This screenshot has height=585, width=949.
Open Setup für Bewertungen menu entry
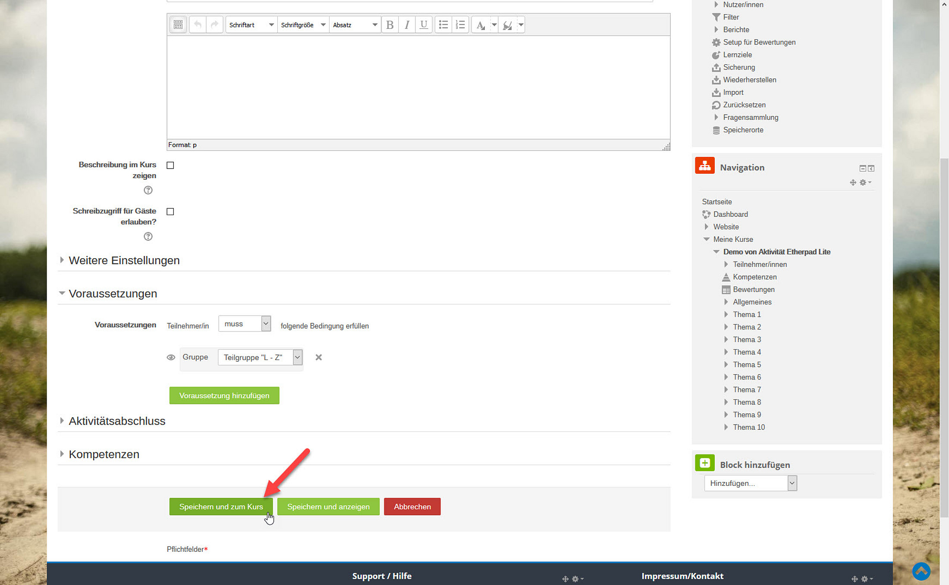pyautogui.click(x=759, y=42)
